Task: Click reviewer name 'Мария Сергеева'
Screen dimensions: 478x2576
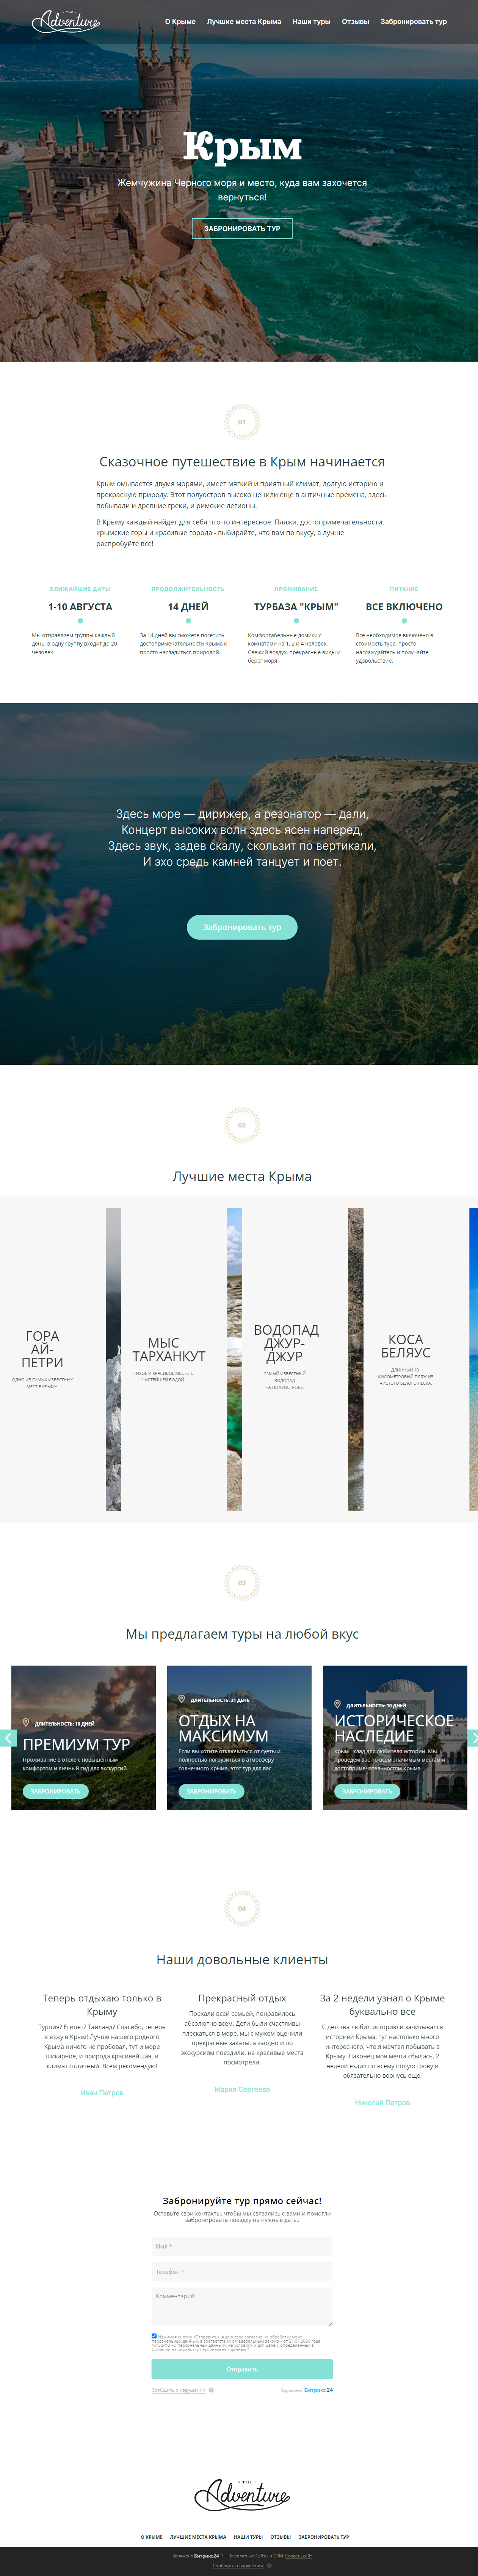Action: pyautogui.click(x=243, y=2089)
